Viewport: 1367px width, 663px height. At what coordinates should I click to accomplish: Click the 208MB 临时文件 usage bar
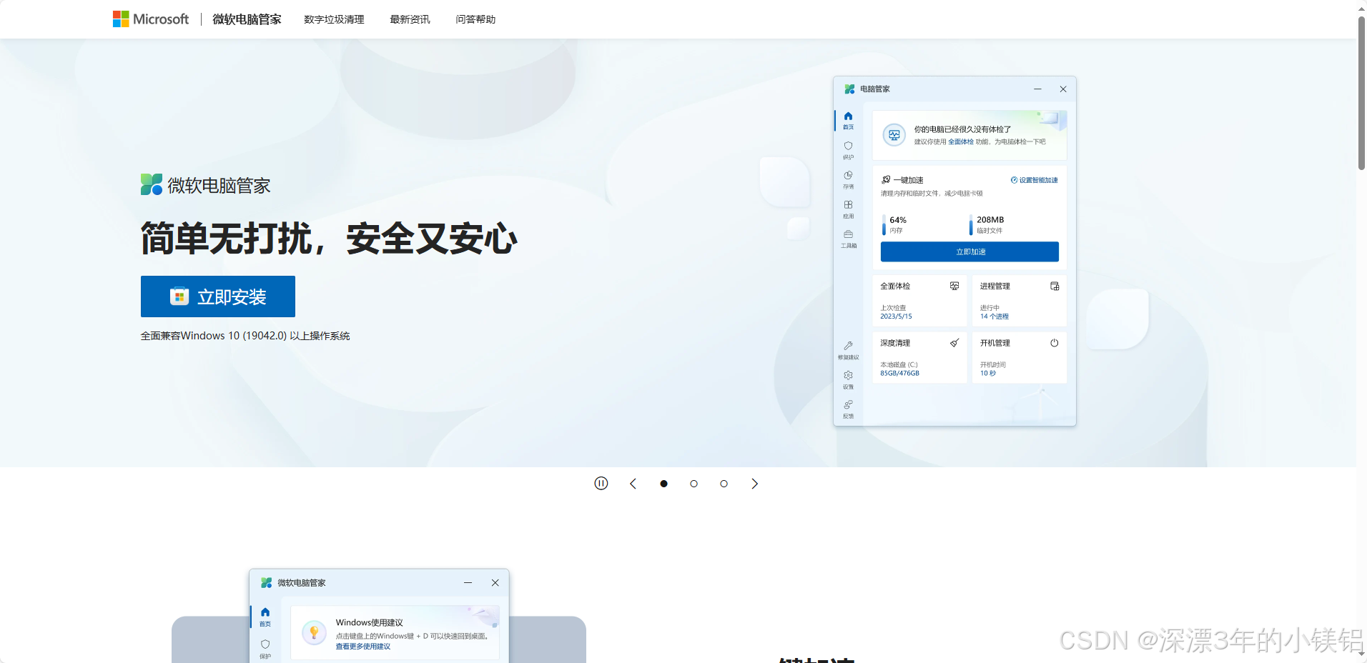[x=971, y=224]
